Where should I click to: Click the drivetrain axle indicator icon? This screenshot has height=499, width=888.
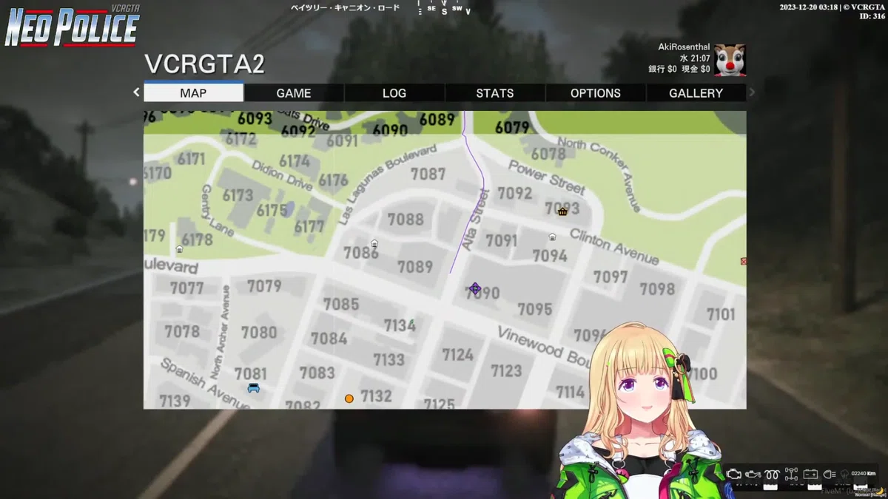pyautogui.click(x=791, y=474)
